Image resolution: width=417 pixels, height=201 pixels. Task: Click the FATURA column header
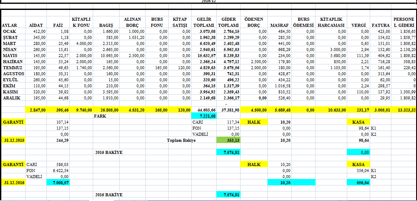coord(381,22)
